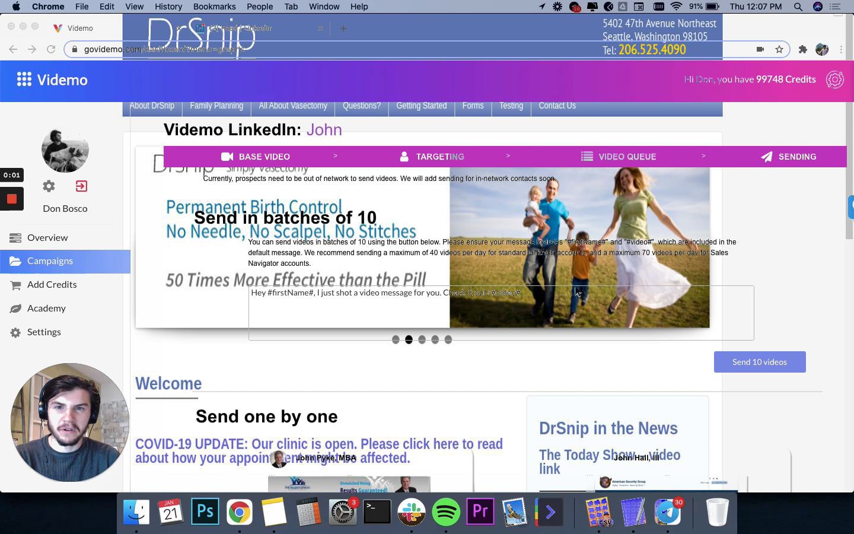The image size is (854, 534).
Task: Open the COVID-19 UPDATE clinic link
Action: (x=319, y=451)
